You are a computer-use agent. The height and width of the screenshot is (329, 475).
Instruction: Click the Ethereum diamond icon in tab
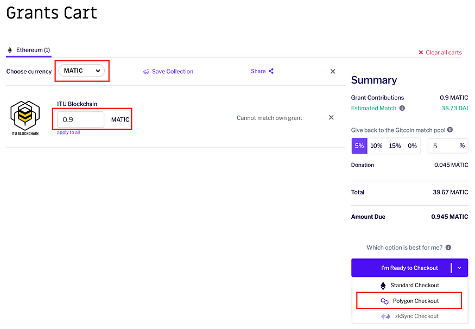tap(10, 50)
